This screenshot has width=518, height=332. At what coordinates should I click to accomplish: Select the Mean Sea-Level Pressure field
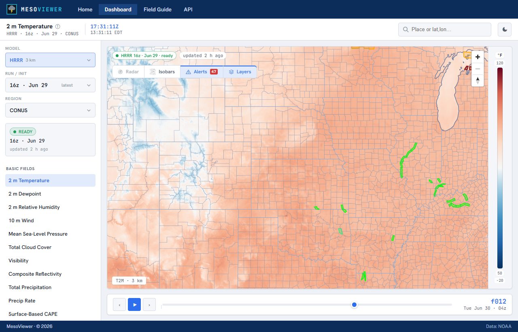[50, 234]
